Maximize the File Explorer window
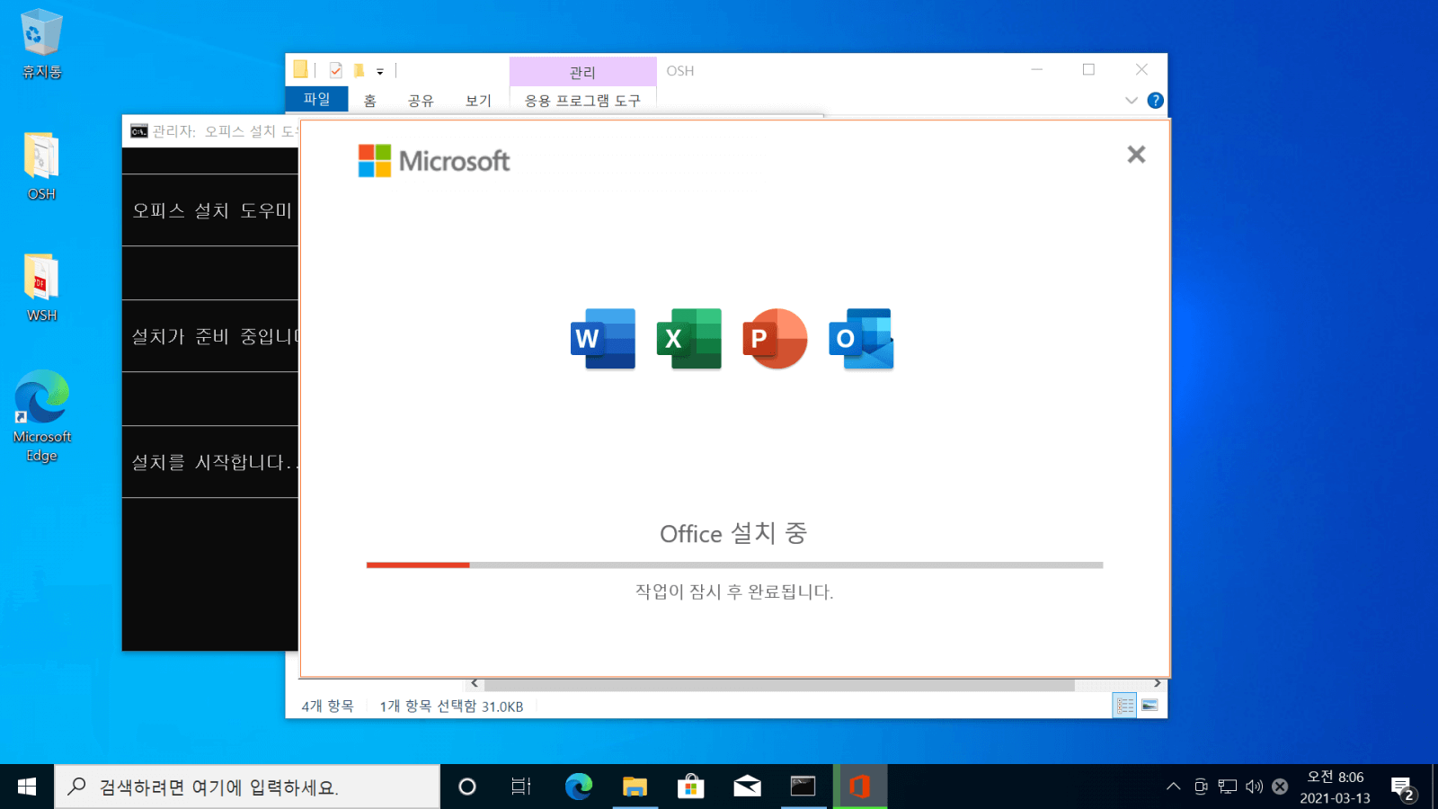Viewport: 1438px width, 809px height. pos(1088,69)
